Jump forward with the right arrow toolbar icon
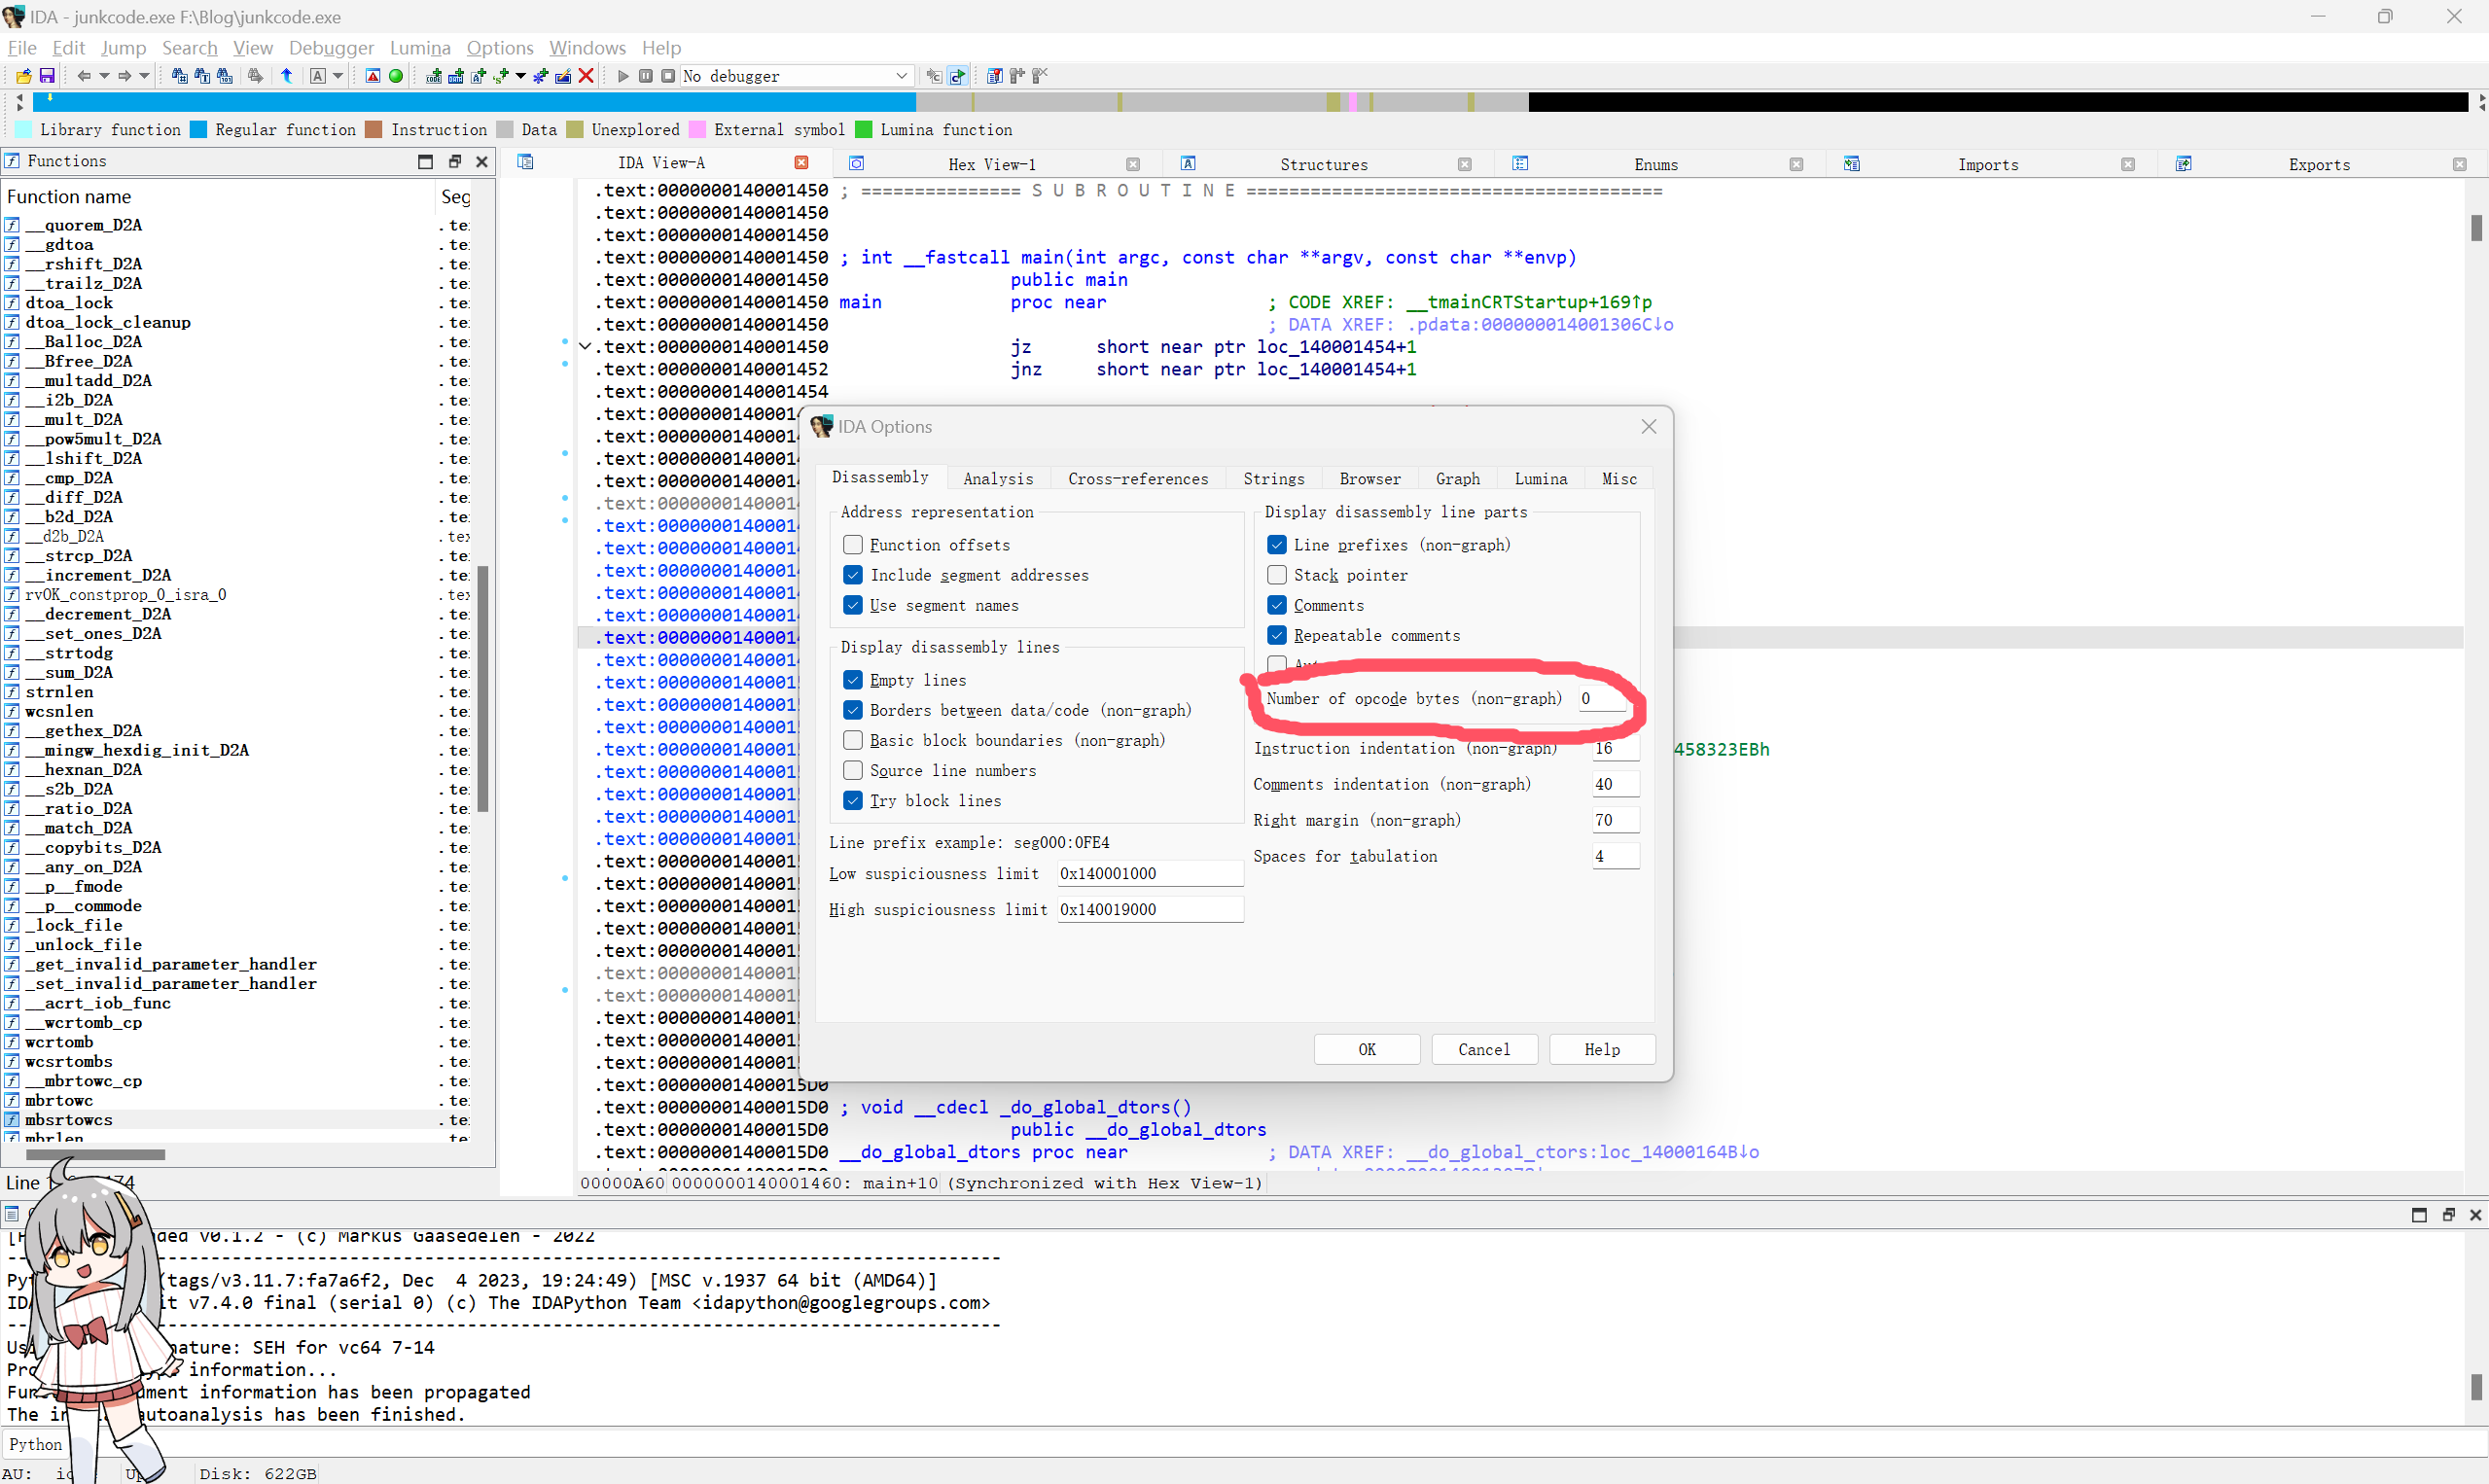This screenshot has height=1484, width=2489. (x=125, y=76)
